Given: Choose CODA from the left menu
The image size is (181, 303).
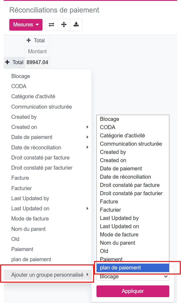Looking at the screenshot, I should click(x=19, y=86).
